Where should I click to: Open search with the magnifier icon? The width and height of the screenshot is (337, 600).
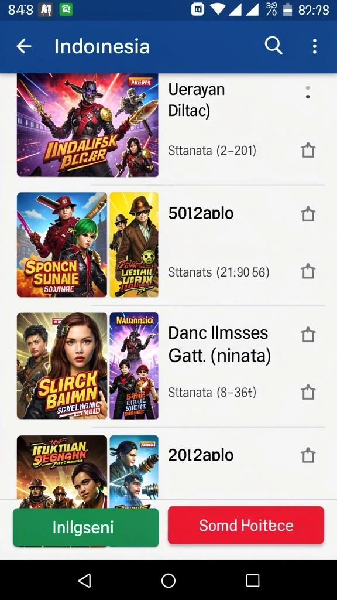274,46
